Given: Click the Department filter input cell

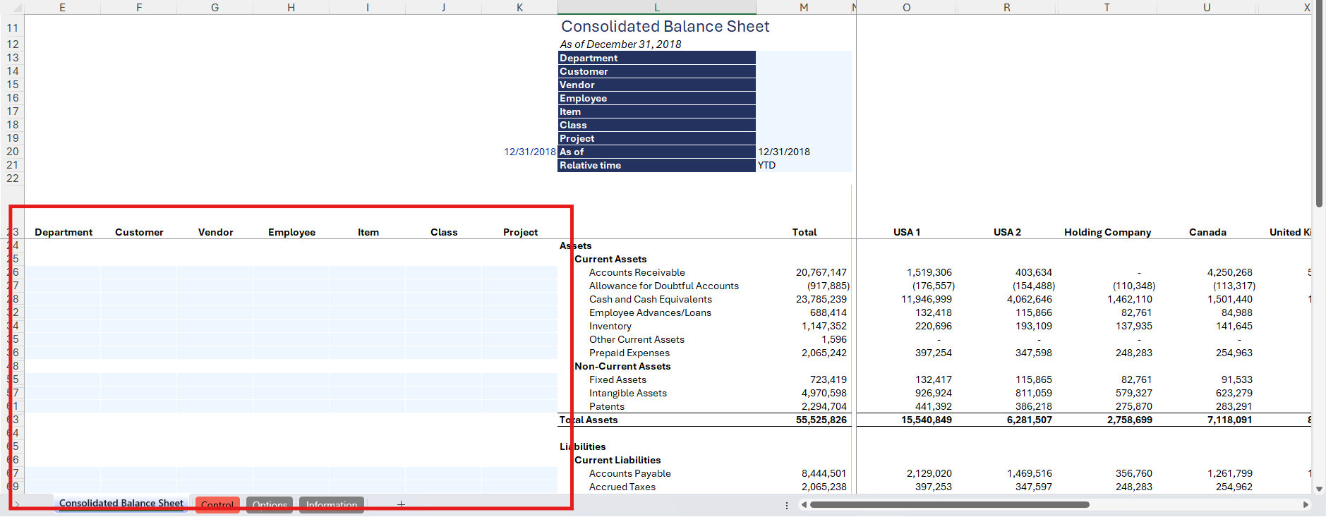Looking at the screenshot, I should [x=803, y=58].
